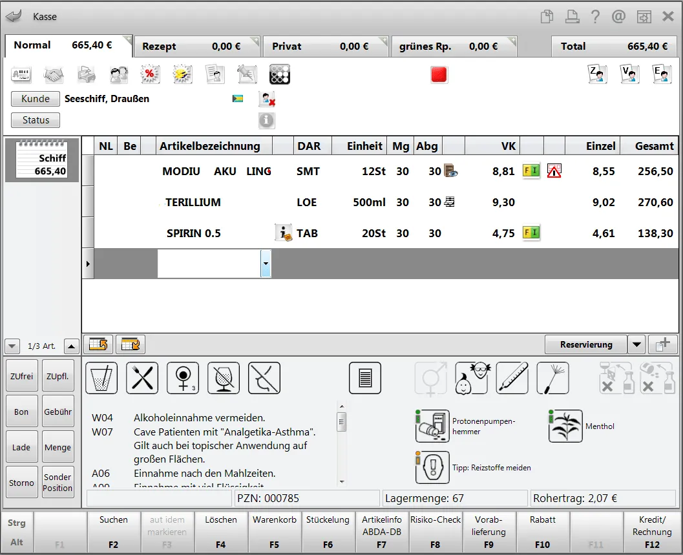Open the thermometer fever icon

512,378
